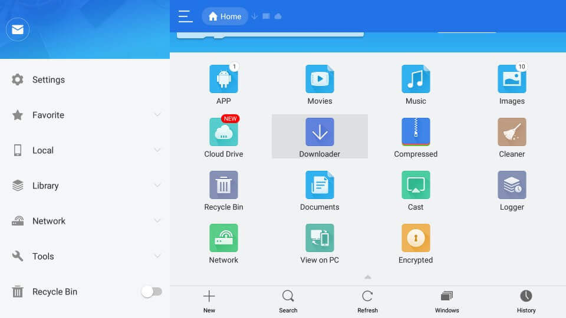Create new item with New button

pos(209,302)
